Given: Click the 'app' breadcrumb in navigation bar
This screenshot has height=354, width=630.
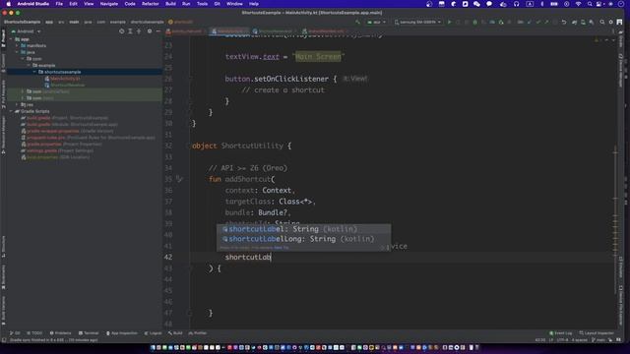Looking at the screenshot, I should click(49, 22).
